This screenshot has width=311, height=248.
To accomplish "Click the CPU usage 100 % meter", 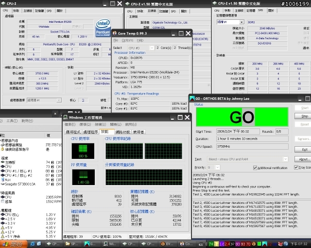I will click(x=83, y=151).
